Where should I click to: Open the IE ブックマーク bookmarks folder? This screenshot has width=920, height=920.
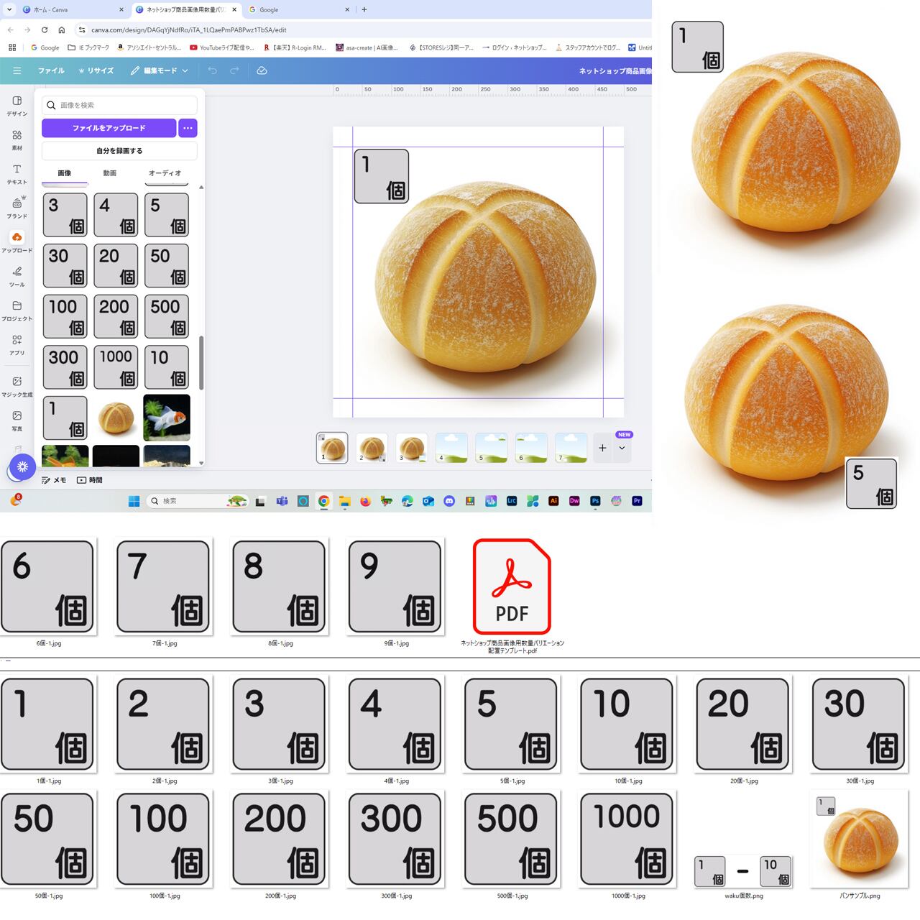point(88,47)
